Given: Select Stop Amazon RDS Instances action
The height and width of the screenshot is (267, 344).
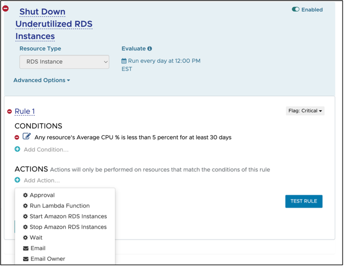Looking at the screenshot, I should pos(65,227).
